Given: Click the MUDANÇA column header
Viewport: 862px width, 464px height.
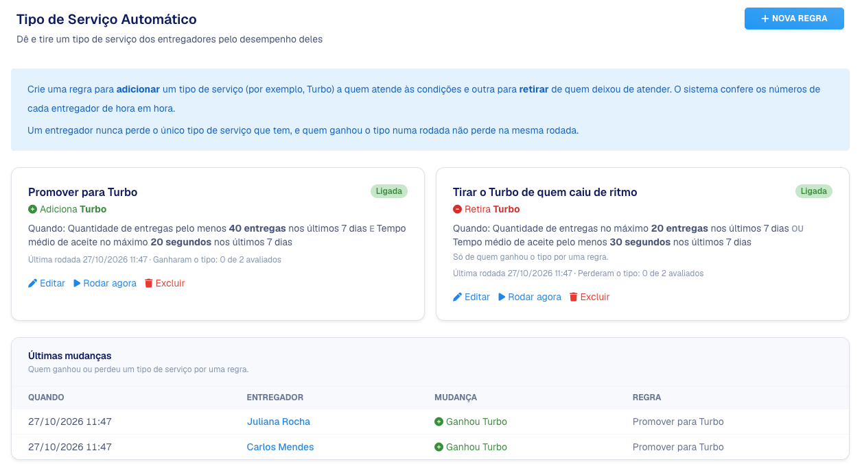Looking at the screenshot, I should tap(456, 398).
